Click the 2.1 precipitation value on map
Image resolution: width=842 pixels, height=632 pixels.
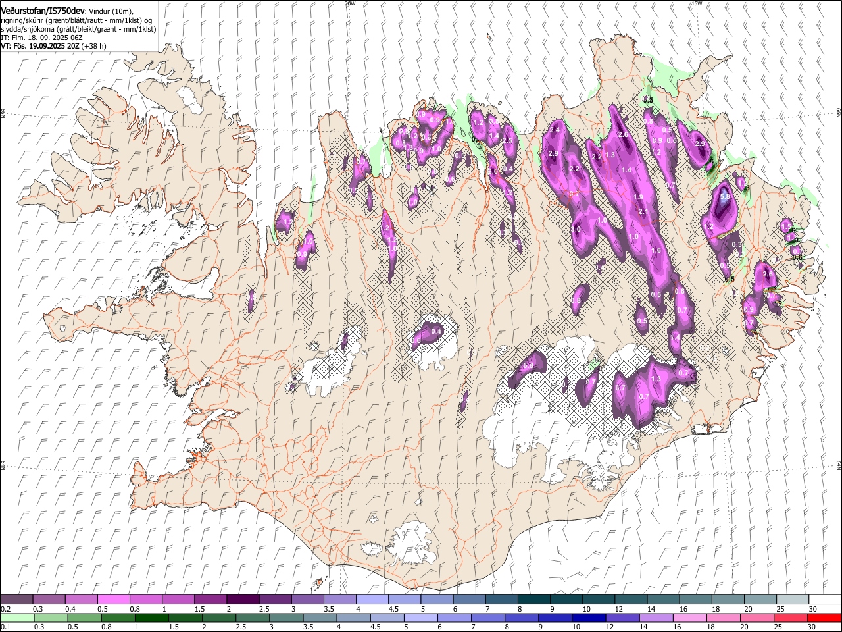click(x=643, y=211)
